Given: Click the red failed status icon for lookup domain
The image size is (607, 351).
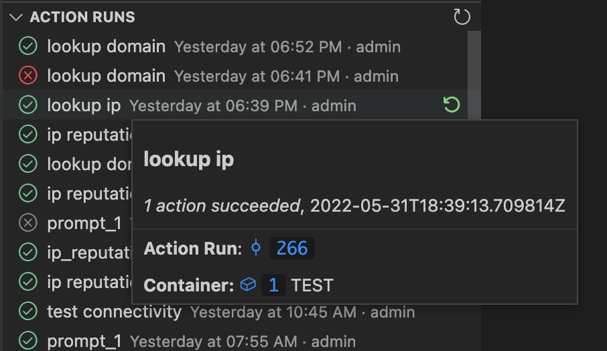Looking at the screenshot, I should (28, 76).
